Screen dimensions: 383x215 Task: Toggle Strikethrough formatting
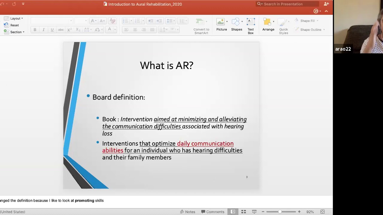61,30
